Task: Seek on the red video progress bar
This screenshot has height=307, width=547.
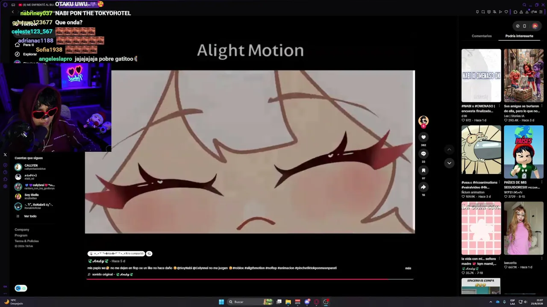Action: pos(250,279)
